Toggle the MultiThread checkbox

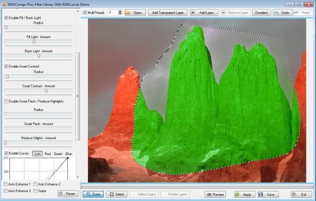pos(85,13)
